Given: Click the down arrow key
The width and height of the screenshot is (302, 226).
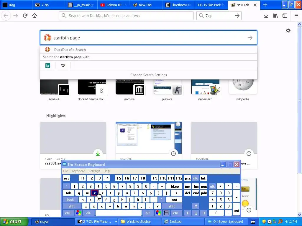Looking at the screenshot, I should pyautogui.click(x=196, y=213).
